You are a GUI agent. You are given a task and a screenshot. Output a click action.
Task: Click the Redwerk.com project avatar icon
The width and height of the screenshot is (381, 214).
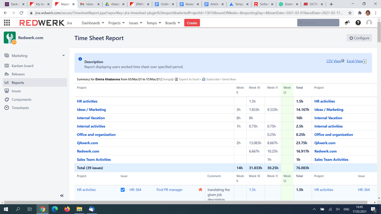click(10, 38)
